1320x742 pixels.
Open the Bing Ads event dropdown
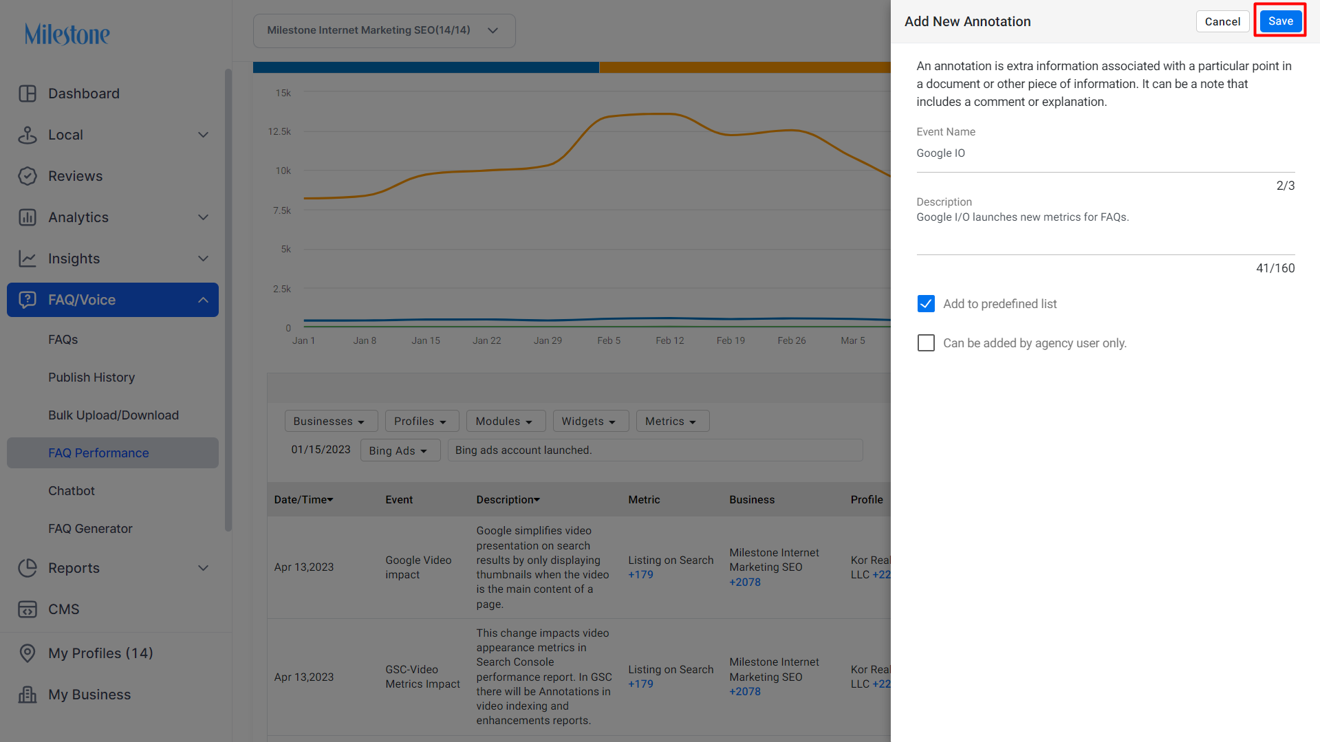(x=400, y=450)
